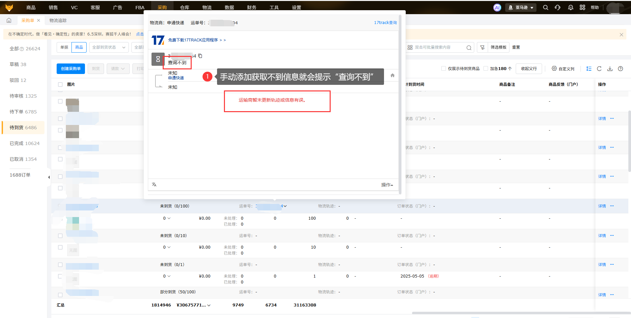Viewport: 631px width, 318px height.
Task: Click the help icon beside 全部
Action: 22,49
